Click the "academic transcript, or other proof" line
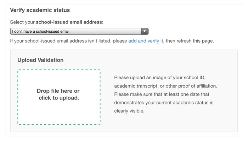Image resolution: width=248 pixels, height=141 pixels. (165, 86)
